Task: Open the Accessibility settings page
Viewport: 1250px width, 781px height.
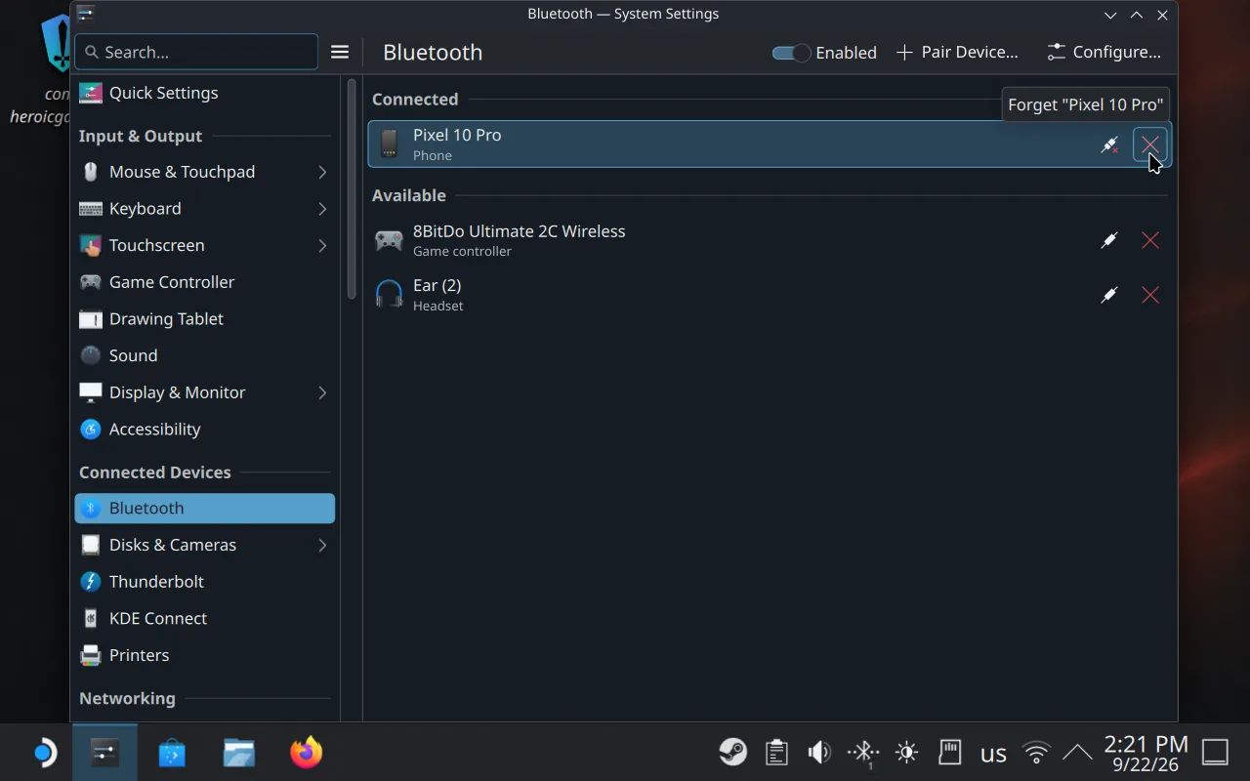Action: (x=205, y=430)
